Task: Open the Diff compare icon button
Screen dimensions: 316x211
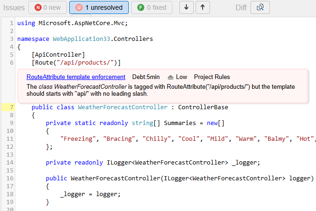Action: 260,7
